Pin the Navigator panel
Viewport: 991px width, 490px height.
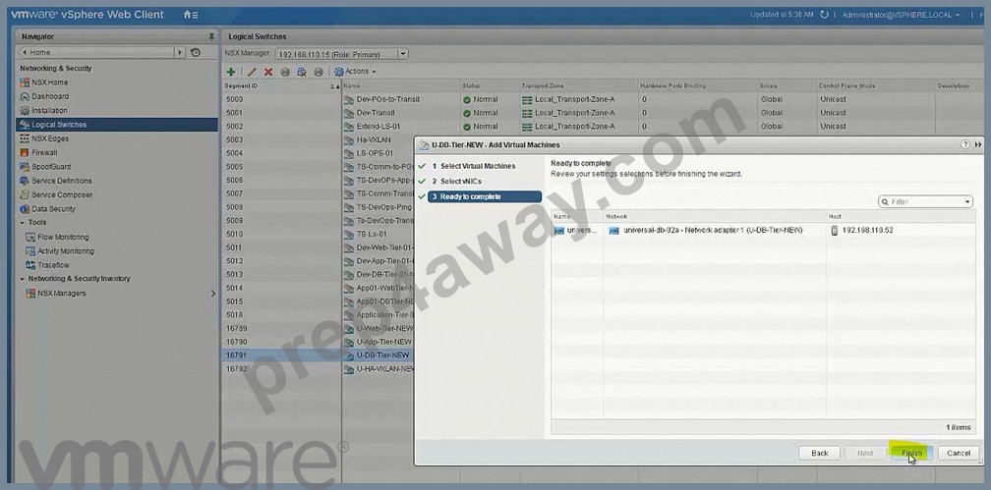(x=211, y=37)
